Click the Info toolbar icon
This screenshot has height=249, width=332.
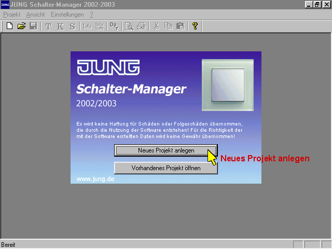pos(87,26)
